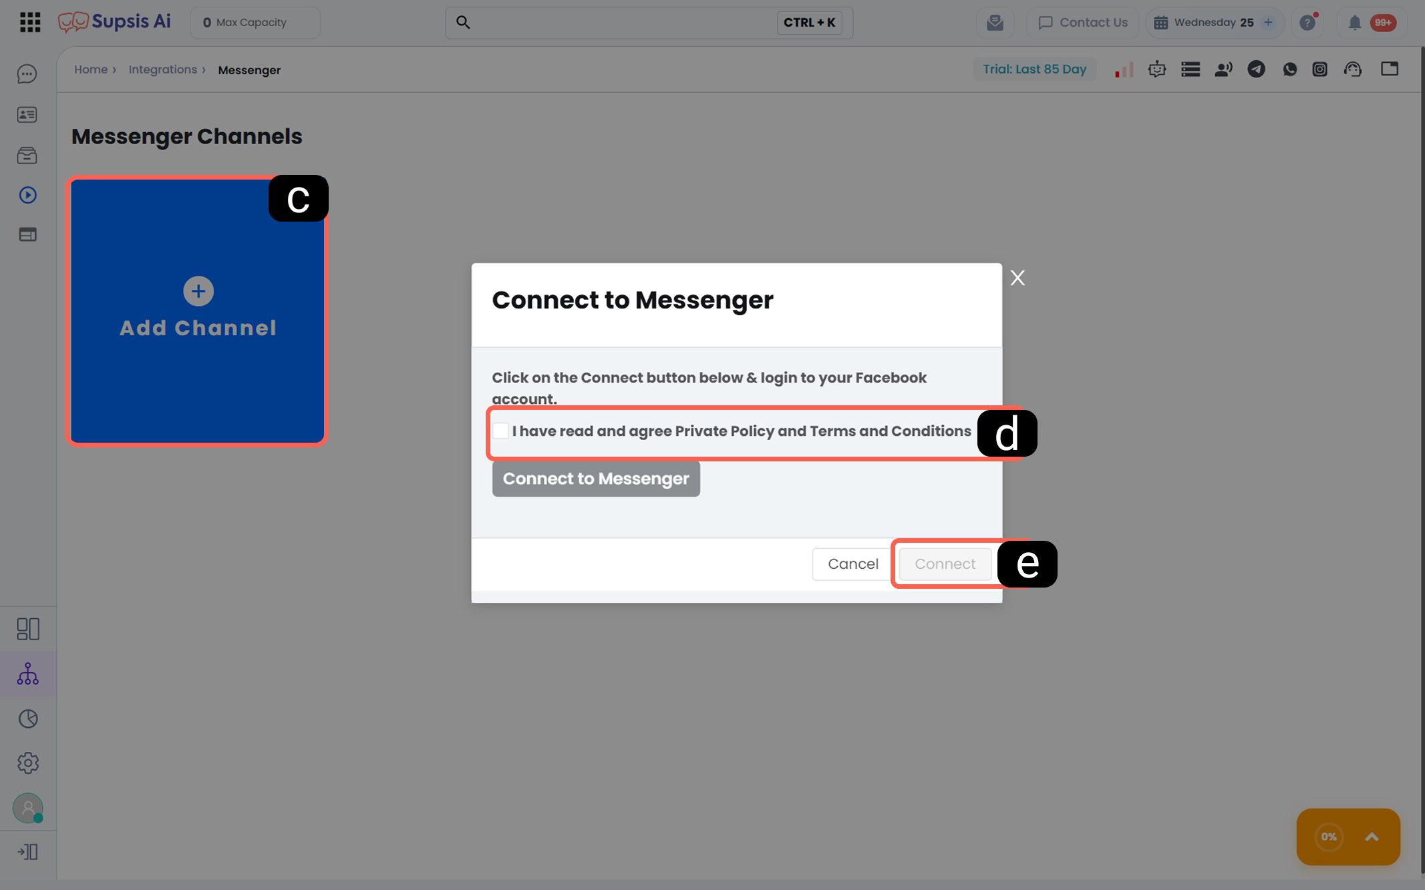Expand the onboarding progress widget chevron

click(x=1372, y=837)
